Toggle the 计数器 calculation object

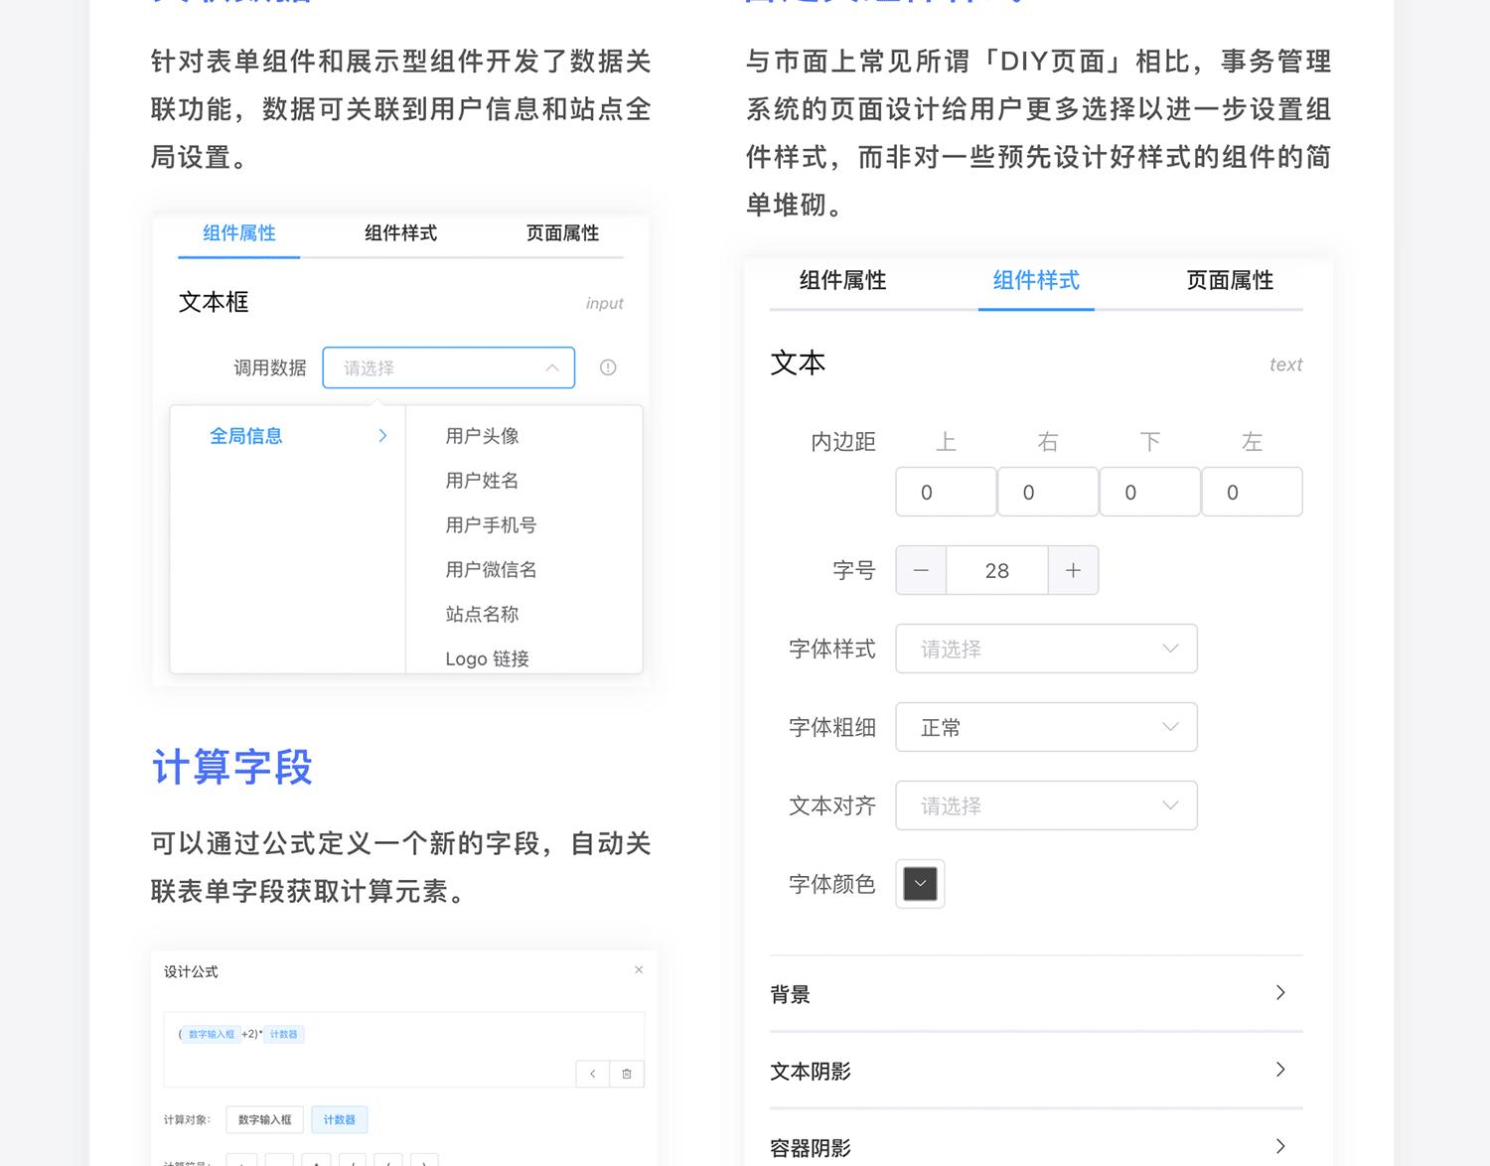[339, 1119]
